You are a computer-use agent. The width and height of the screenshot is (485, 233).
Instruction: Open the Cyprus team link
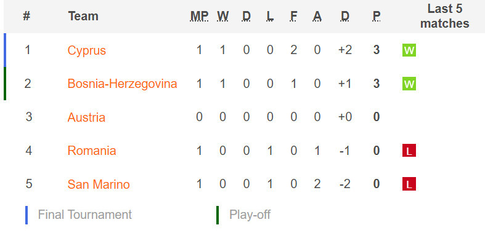(87, 50)
